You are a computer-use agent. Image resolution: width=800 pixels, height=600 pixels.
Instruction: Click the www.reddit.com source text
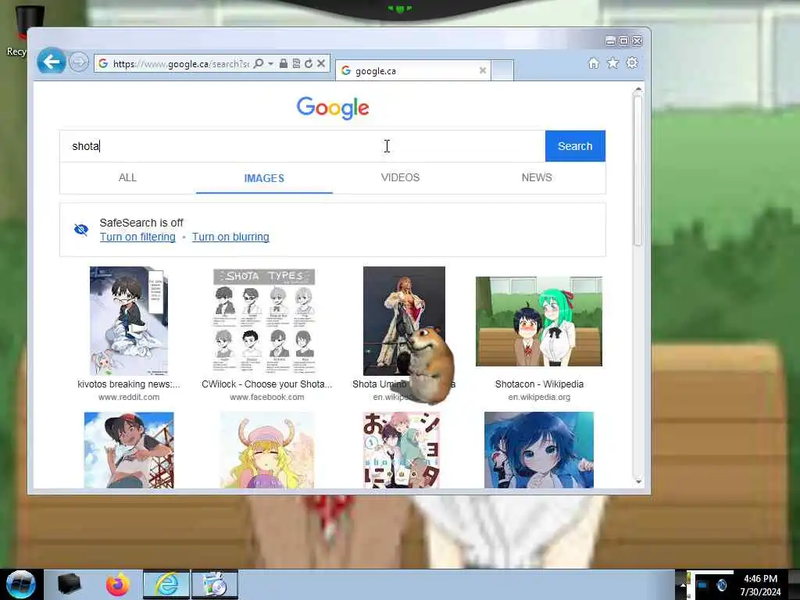[129, 397]
